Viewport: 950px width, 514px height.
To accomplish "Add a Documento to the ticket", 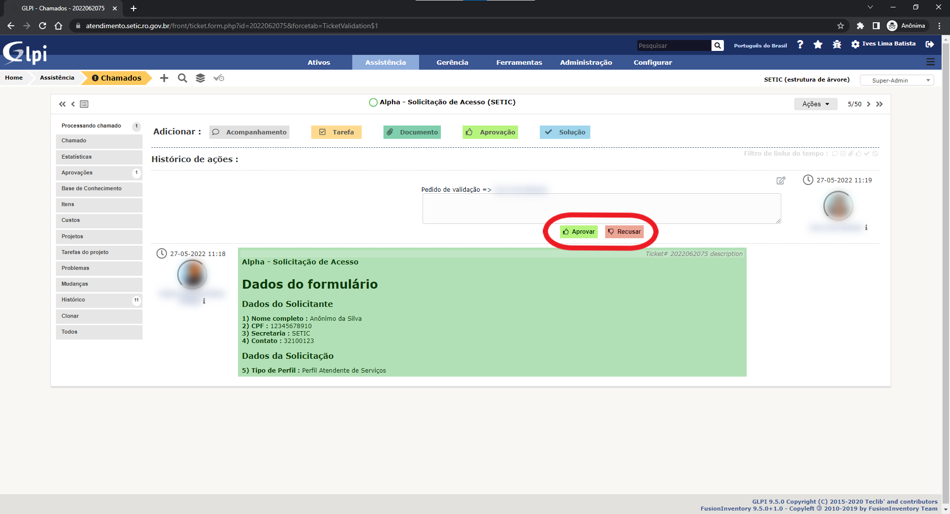I will click(412, 132).
